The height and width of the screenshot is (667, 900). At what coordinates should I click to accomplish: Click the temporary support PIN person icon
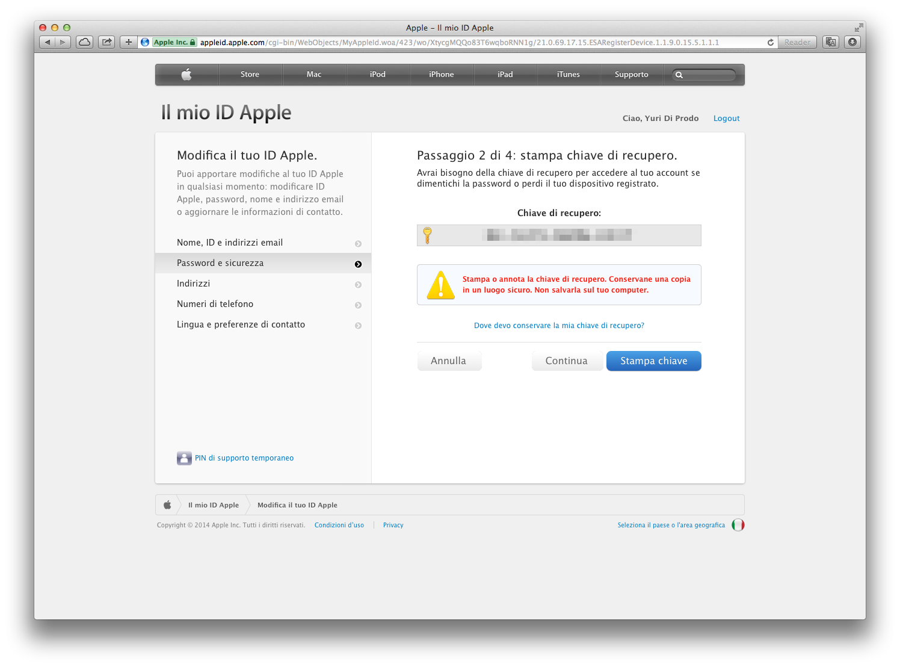[x=184, y=458]
